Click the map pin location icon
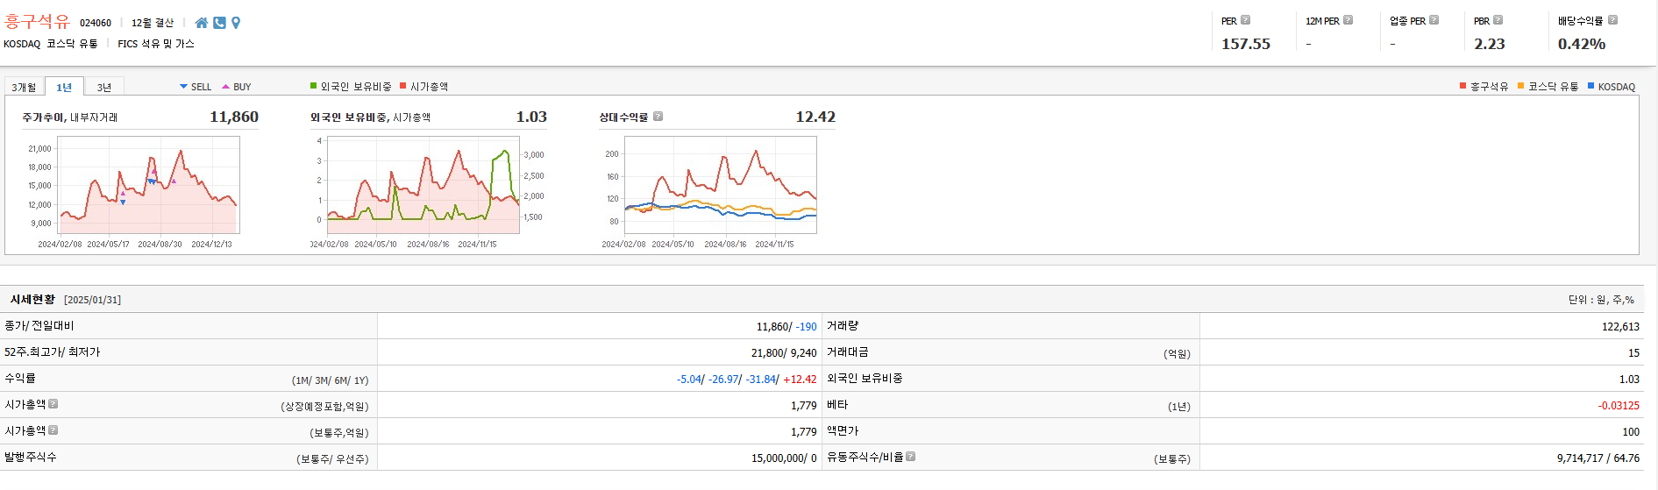Screen dimensions: 1658x490 click(x=236, y=23)
